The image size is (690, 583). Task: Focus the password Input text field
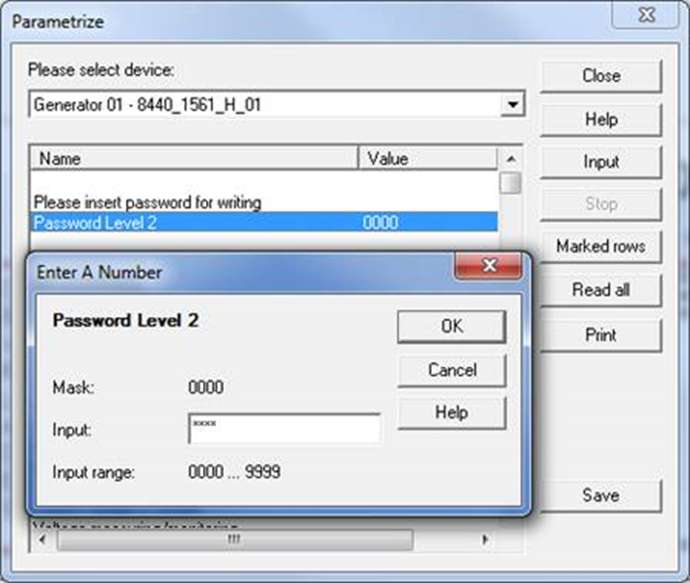(284, 428)
